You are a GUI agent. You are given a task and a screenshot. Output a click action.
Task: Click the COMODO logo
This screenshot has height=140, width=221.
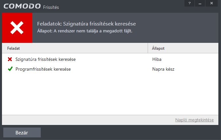[x=22, y=6]
